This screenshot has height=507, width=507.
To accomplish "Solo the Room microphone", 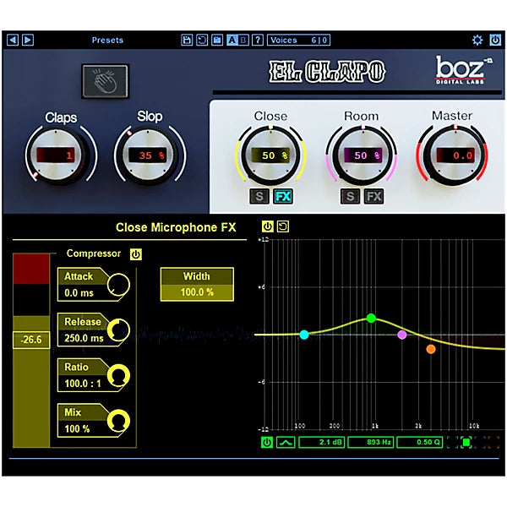I will pos(350,197).
